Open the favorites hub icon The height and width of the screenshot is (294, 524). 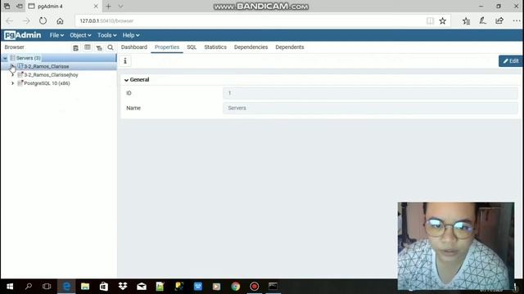point(466,21)
